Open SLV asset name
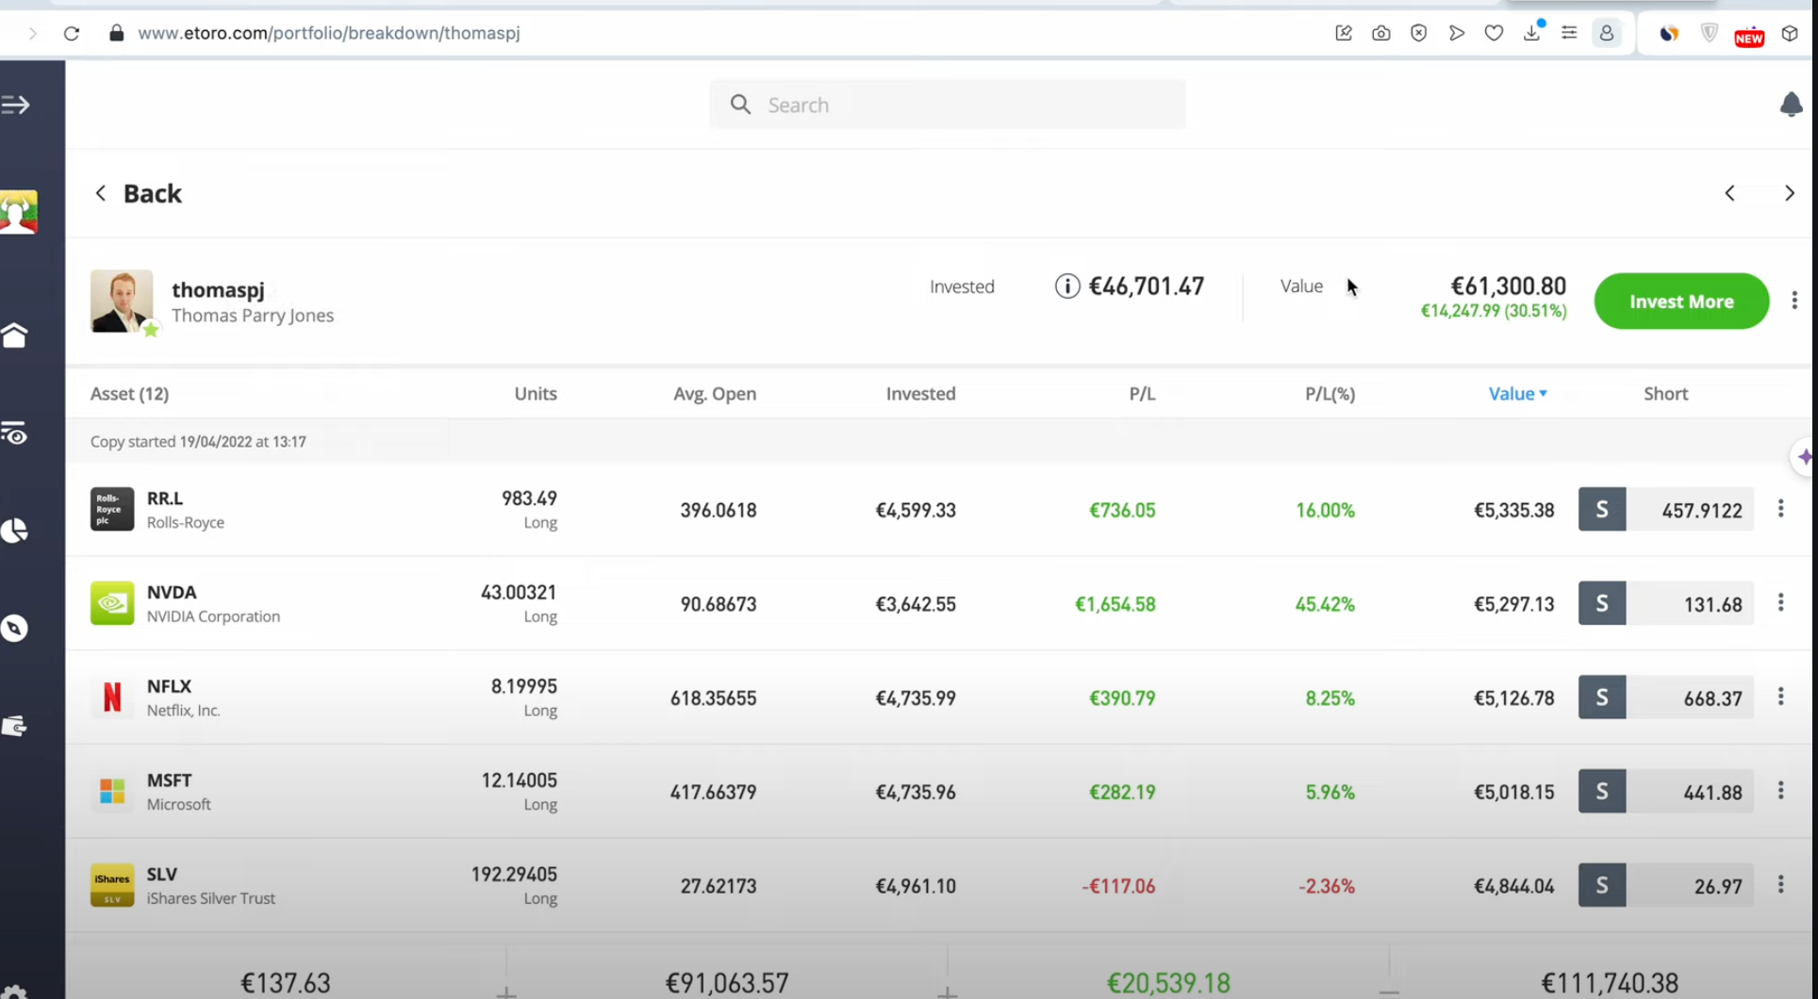This screenshot has height=999, width=1818. tap(162, 874)
